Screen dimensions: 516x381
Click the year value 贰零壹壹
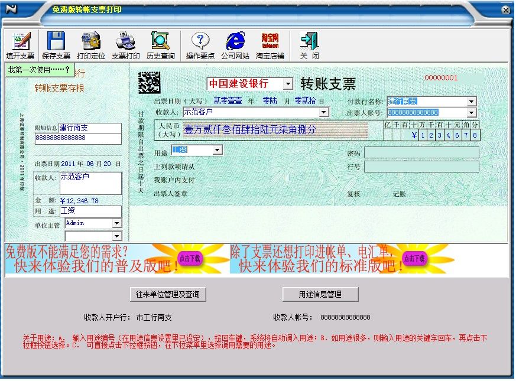pos(228,100)
